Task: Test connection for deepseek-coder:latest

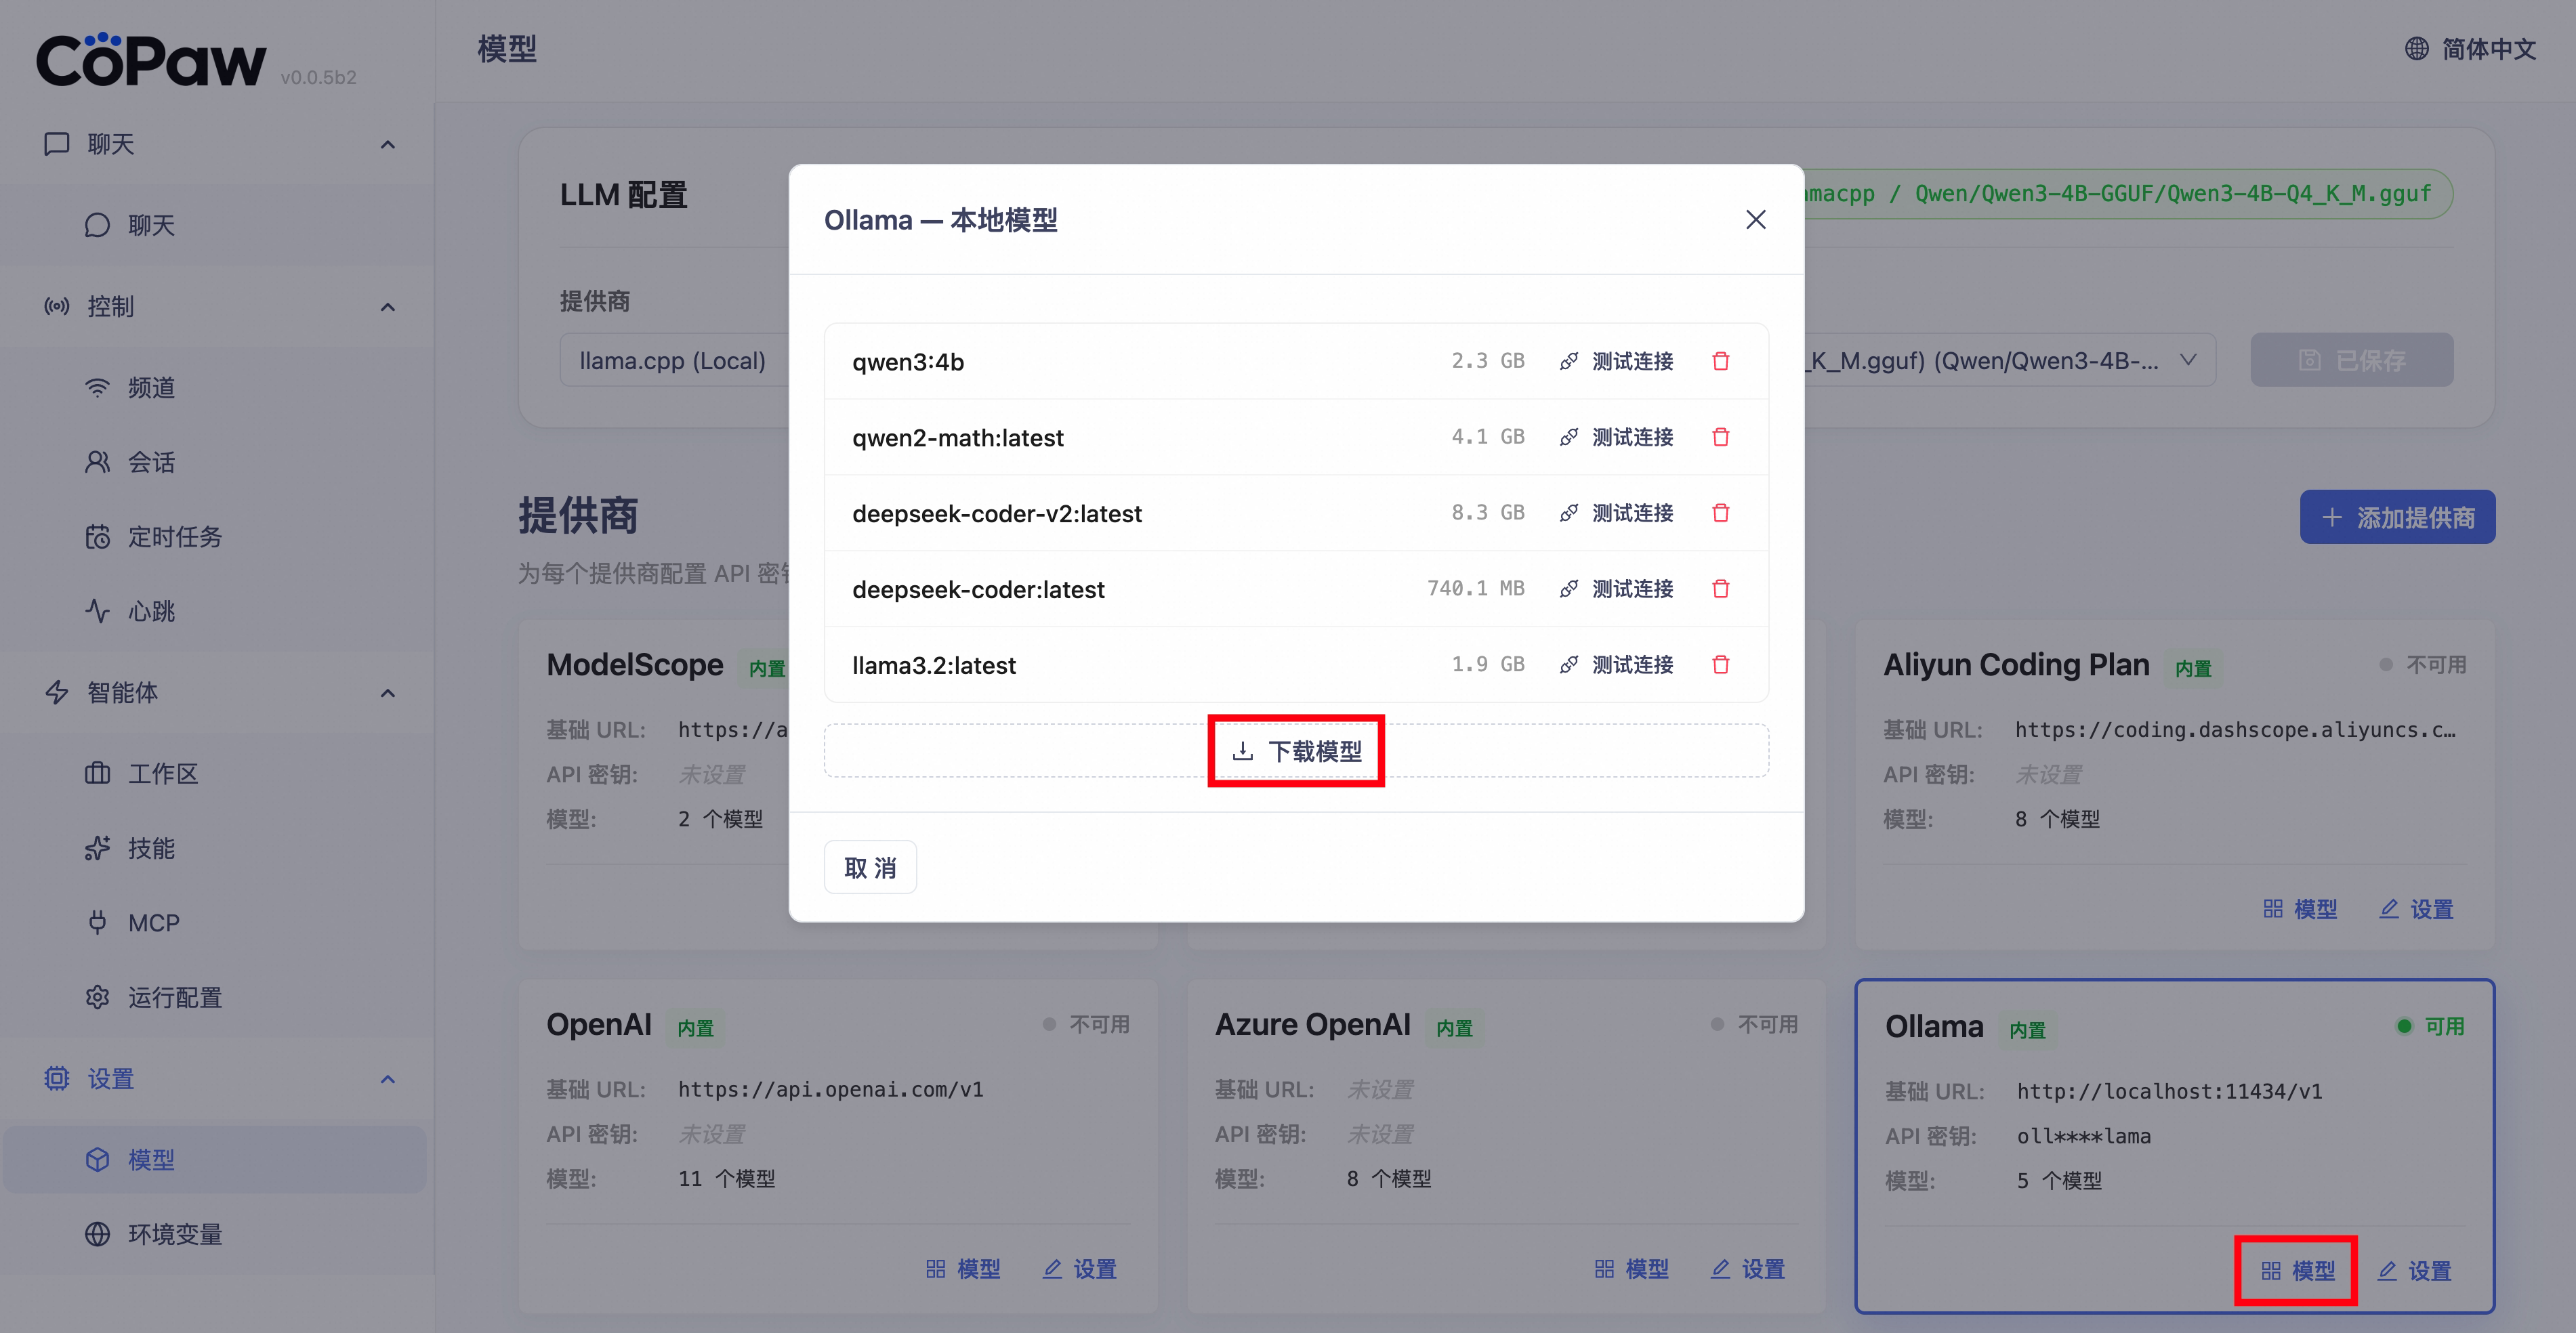Action: [x=1616, y=589]
